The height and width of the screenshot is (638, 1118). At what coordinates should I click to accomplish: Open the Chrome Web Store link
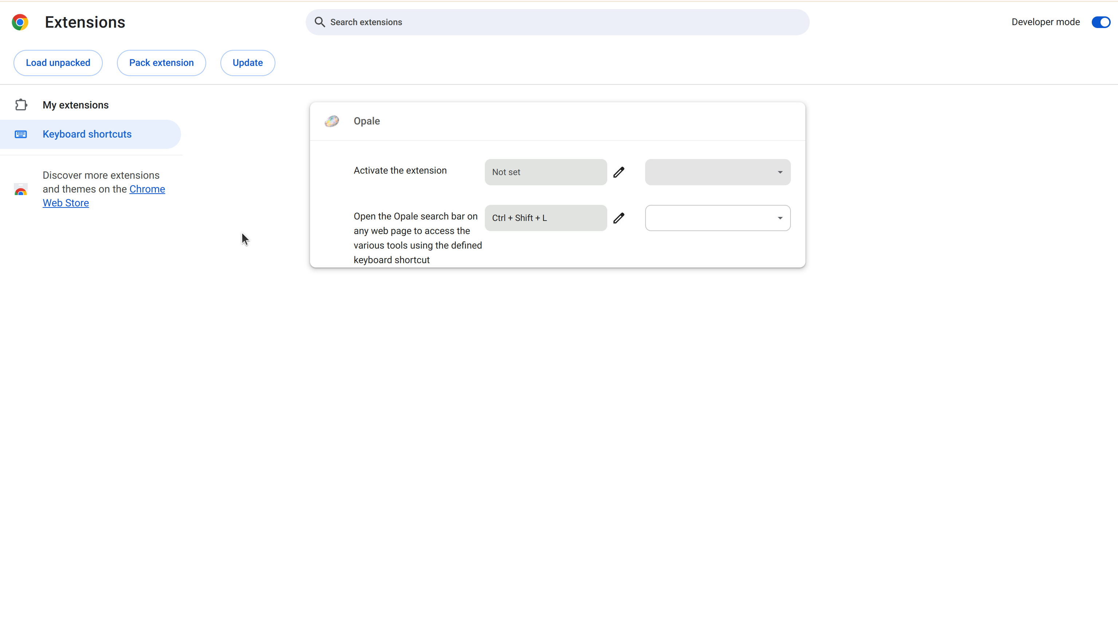(x=147, y=189)
